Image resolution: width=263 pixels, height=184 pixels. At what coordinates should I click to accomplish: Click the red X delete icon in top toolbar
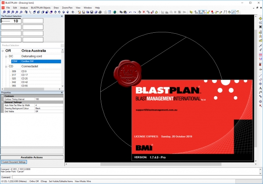coord(144,12)
